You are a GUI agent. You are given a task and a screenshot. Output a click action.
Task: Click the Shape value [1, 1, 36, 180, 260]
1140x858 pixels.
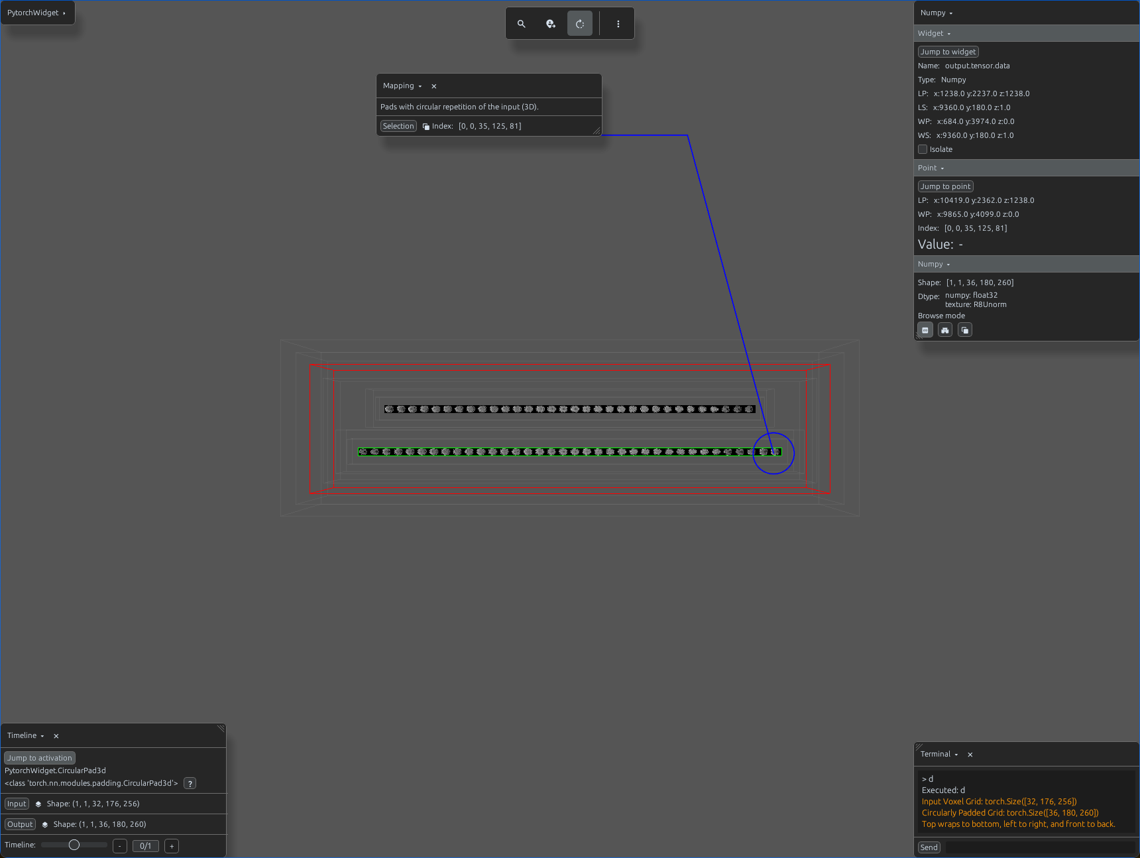(x=980, y=282)
